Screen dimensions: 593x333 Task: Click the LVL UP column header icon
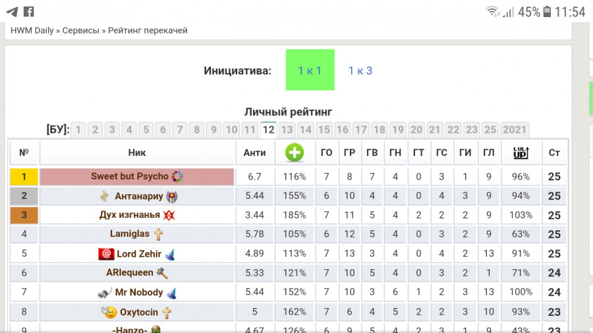[521, 153]
